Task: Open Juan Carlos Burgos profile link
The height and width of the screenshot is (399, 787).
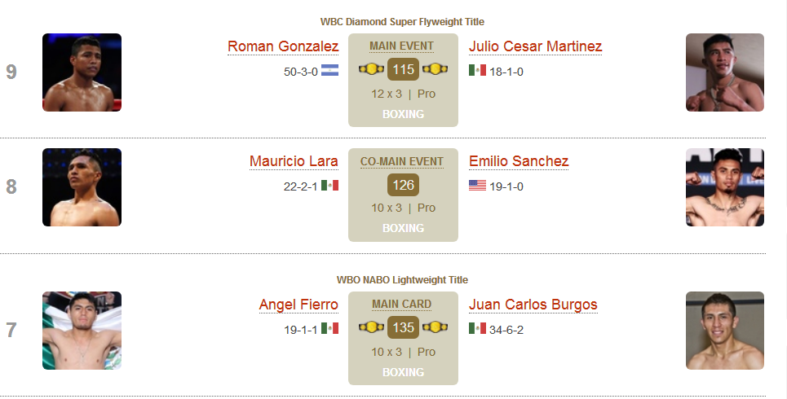Action: pyautogui.click(x=533, y=305)
